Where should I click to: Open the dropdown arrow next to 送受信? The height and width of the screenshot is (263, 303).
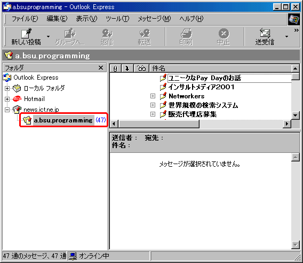(286, 36)
